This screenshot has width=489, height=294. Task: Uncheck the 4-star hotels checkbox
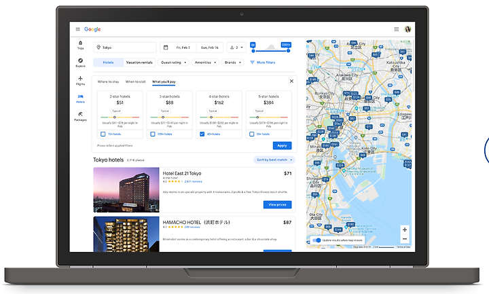coord(202,134)
